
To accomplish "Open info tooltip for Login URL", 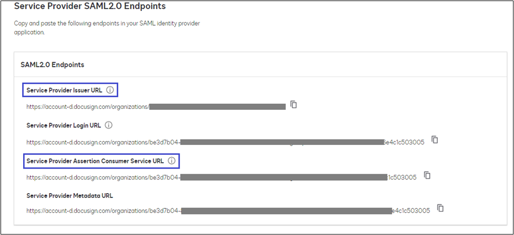I will click(x=109, y=125).
